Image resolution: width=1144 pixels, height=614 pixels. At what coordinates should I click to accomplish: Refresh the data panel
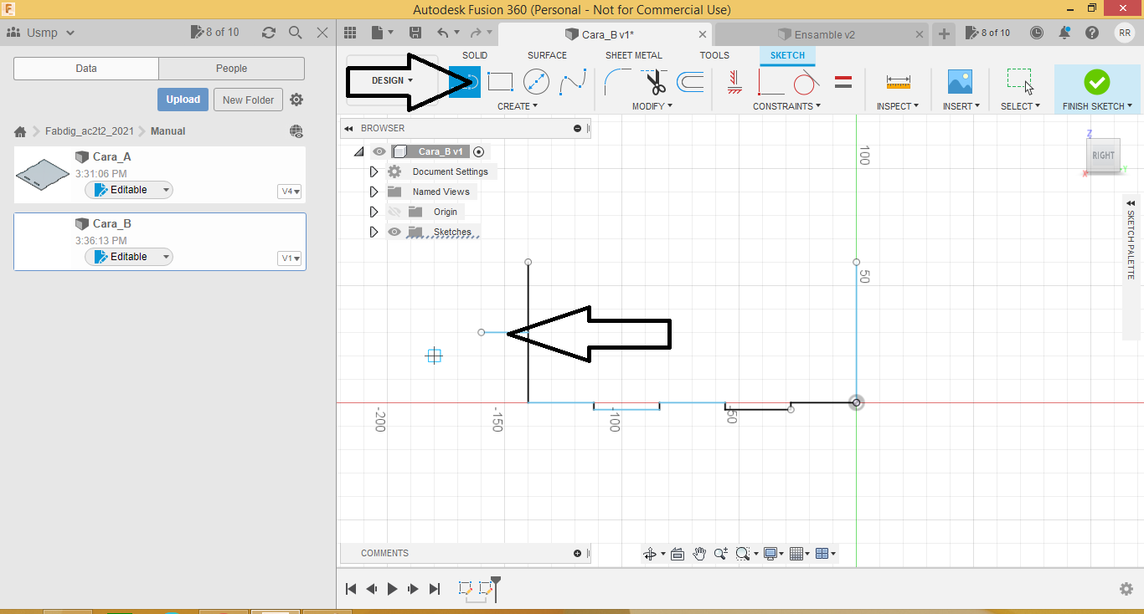[269, 33]
